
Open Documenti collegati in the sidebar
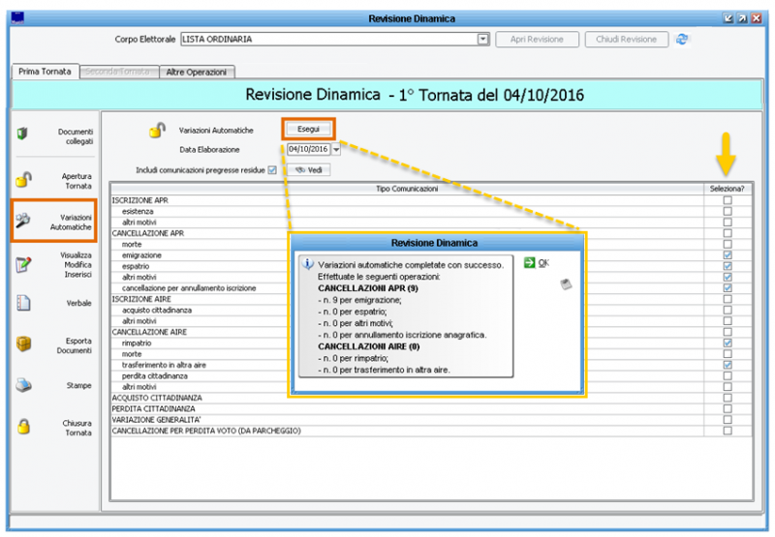75,135
